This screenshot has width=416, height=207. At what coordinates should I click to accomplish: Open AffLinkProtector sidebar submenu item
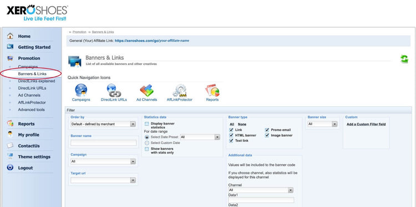click(x=32, y=102)
